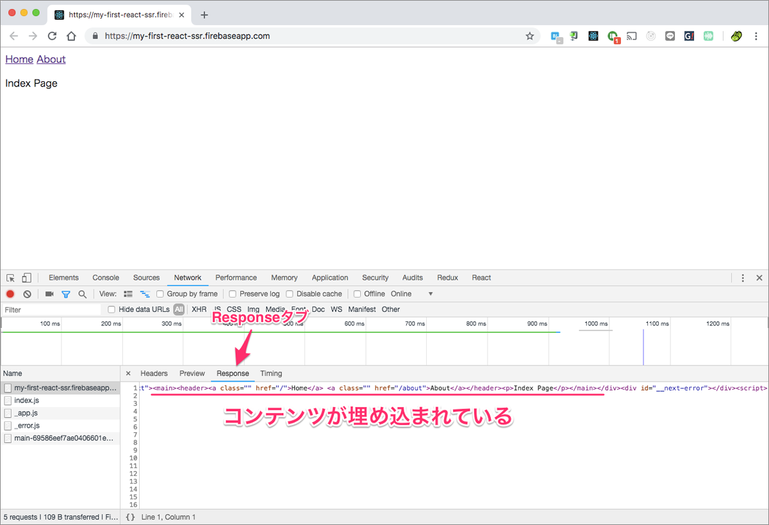This screenshot has height=525, width=769.
Task: Click the Cast extension icon
Action: click(632, 36)
